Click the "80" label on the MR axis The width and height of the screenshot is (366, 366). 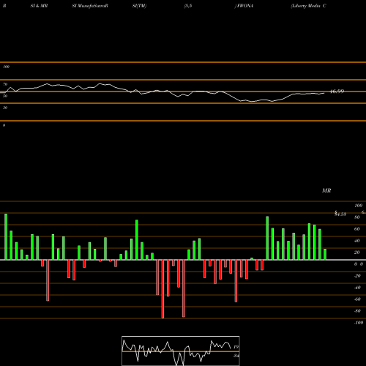coord(357,217)
